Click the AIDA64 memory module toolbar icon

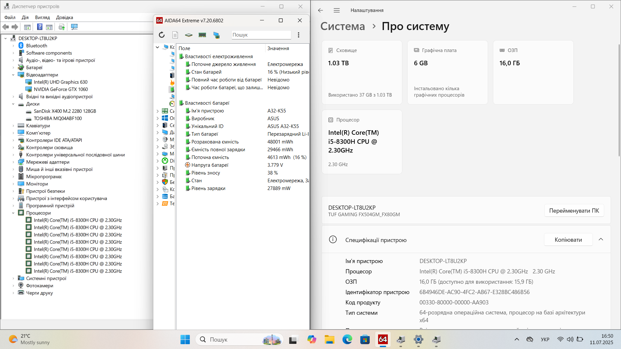202,35
